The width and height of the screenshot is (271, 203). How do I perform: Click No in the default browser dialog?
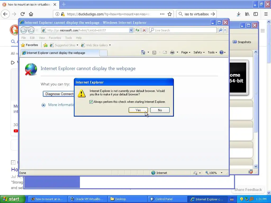160,110
